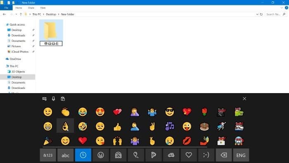This screenshot has height=163, width=289.
Task: Insert the clapping hands emoji
Action: point(65,112)
